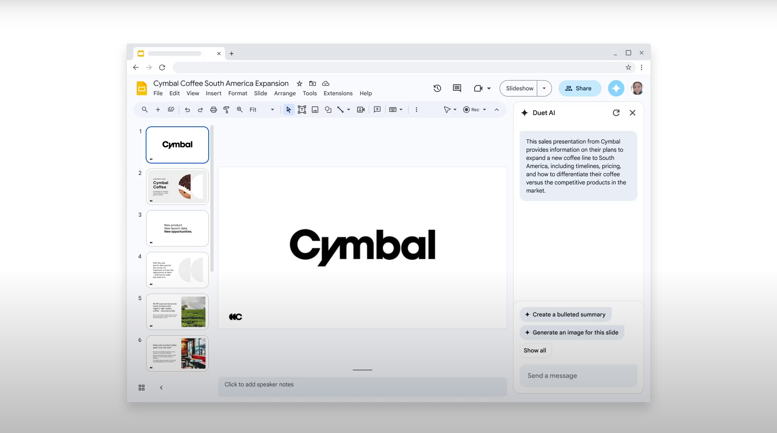Print the presentation
This screenshot has width=777, height=433.
click(213, 110)
